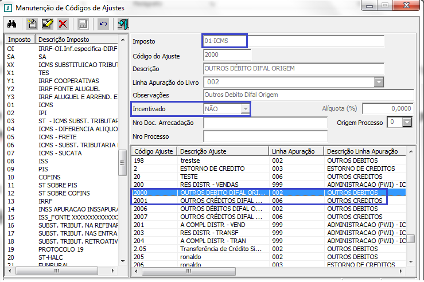The width and height of the screenshot is (424, 282).
Task: Click the save diskette icon
Action: point(83,24)
